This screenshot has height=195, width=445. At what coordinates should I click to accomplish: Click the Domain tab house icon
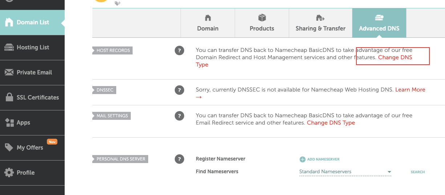pos(208,17)
